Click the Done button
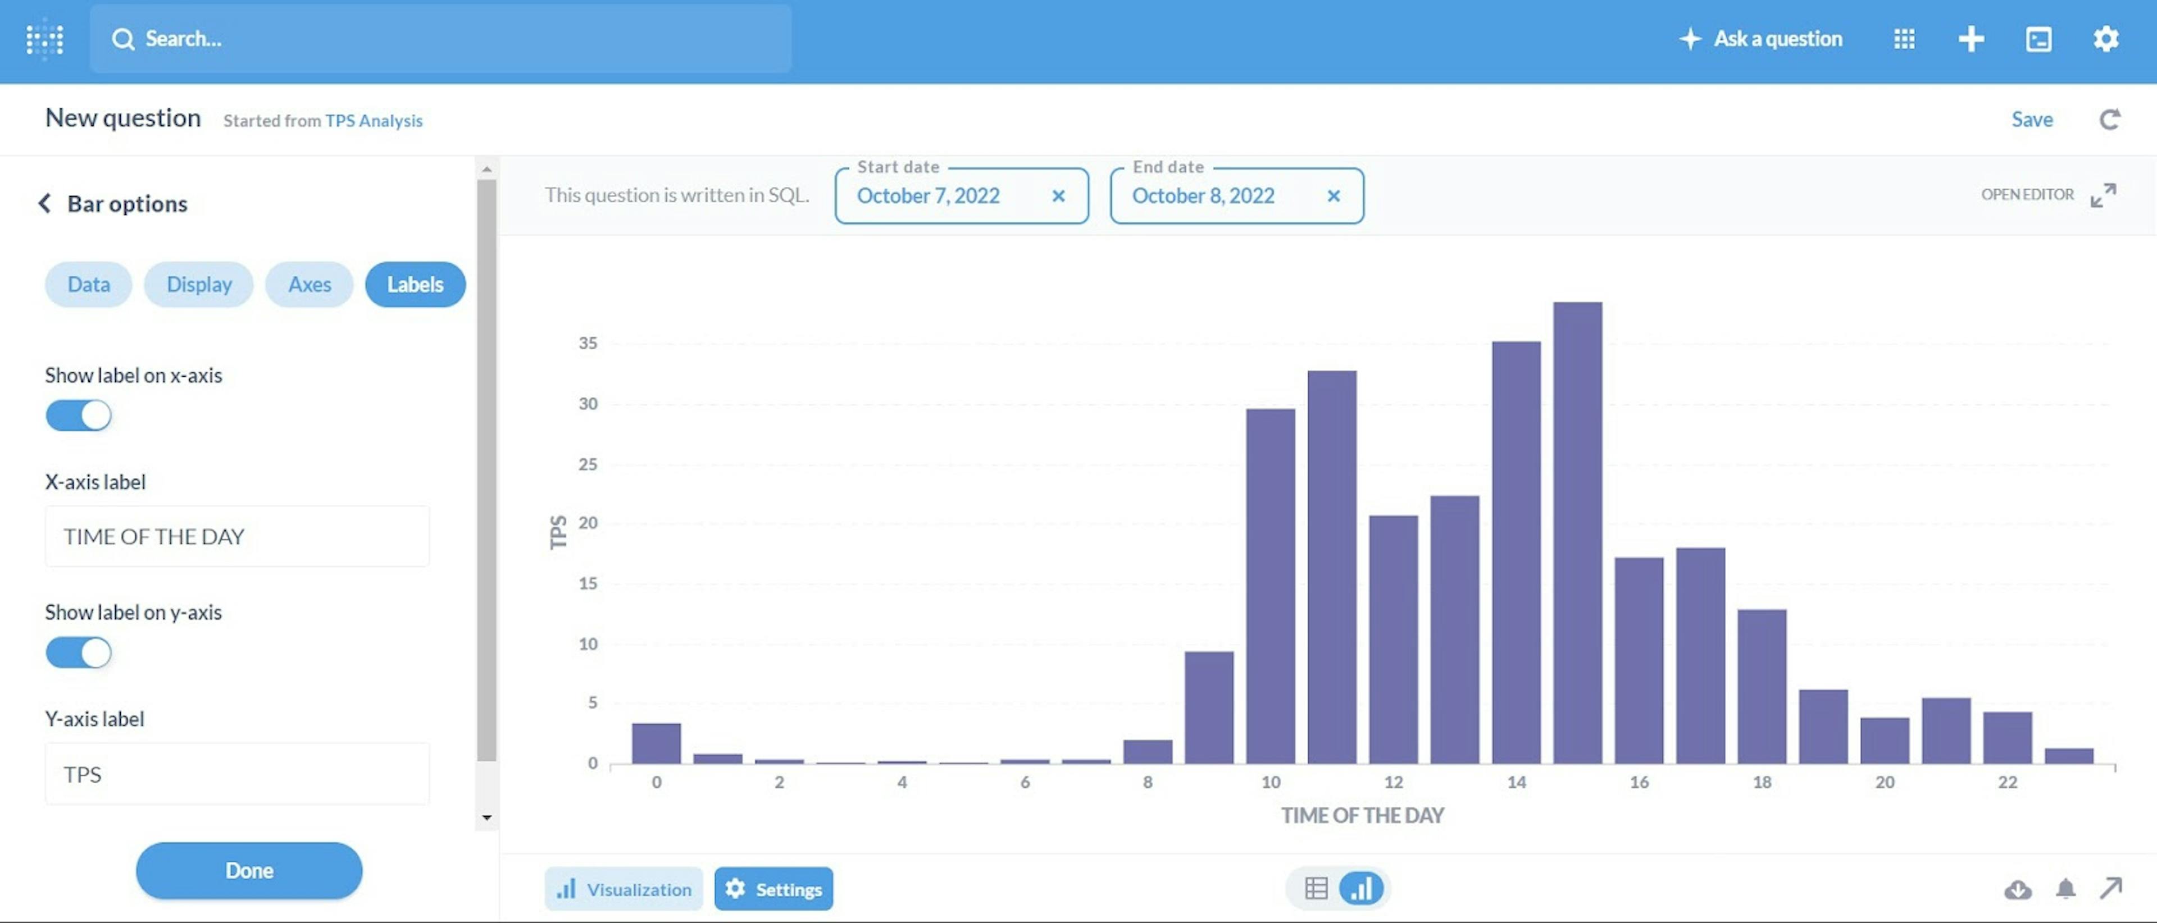The height and width of the screenshot is (923, 2157). [249, 870]
